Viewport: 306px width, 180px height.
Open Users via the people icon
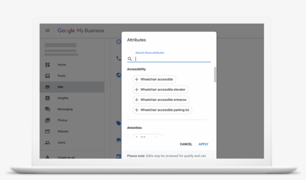(47, 142)
